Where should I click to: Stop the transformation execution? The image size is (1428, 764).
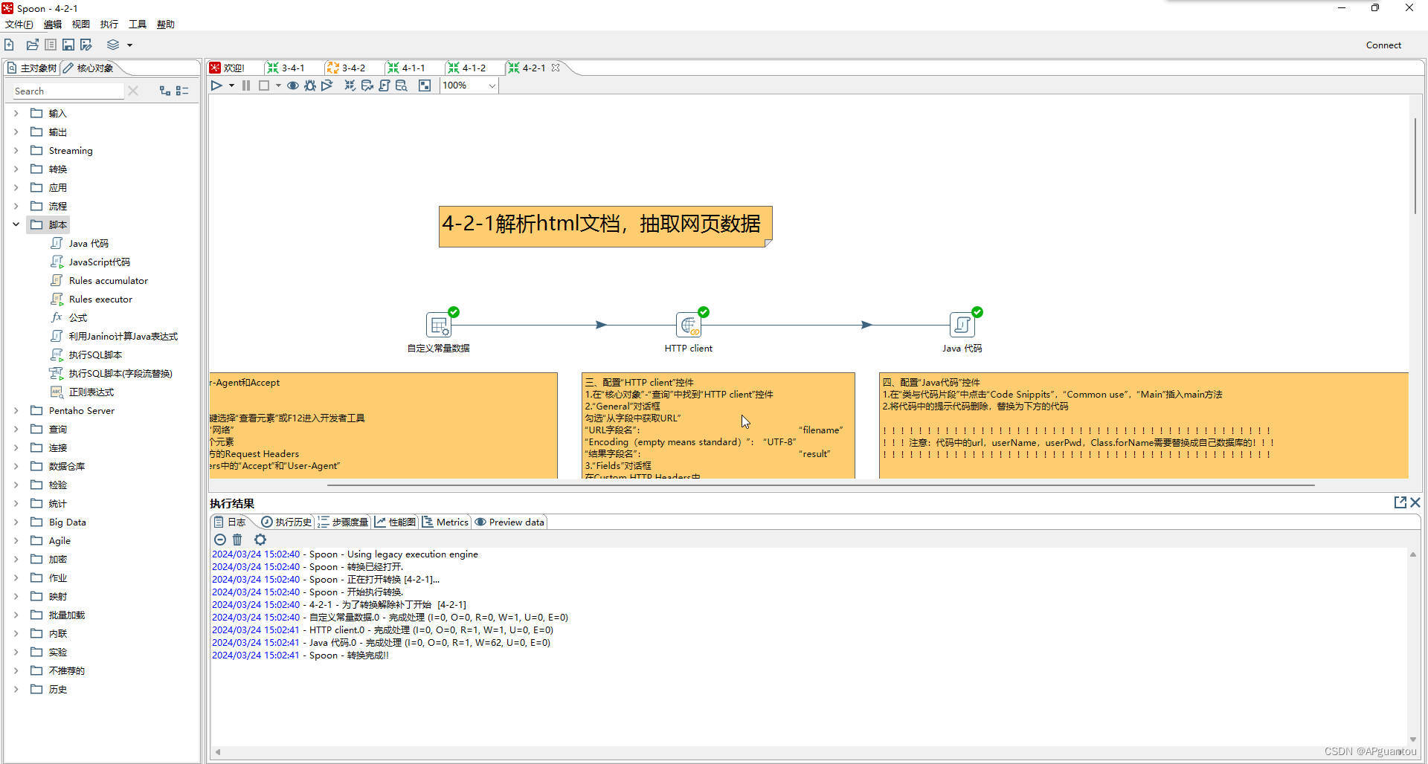[265, 85]
